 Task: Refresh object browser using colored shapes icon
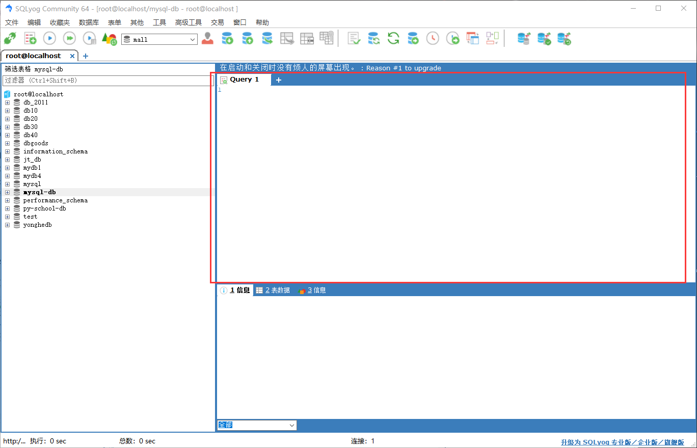click(x=109, y=39)
